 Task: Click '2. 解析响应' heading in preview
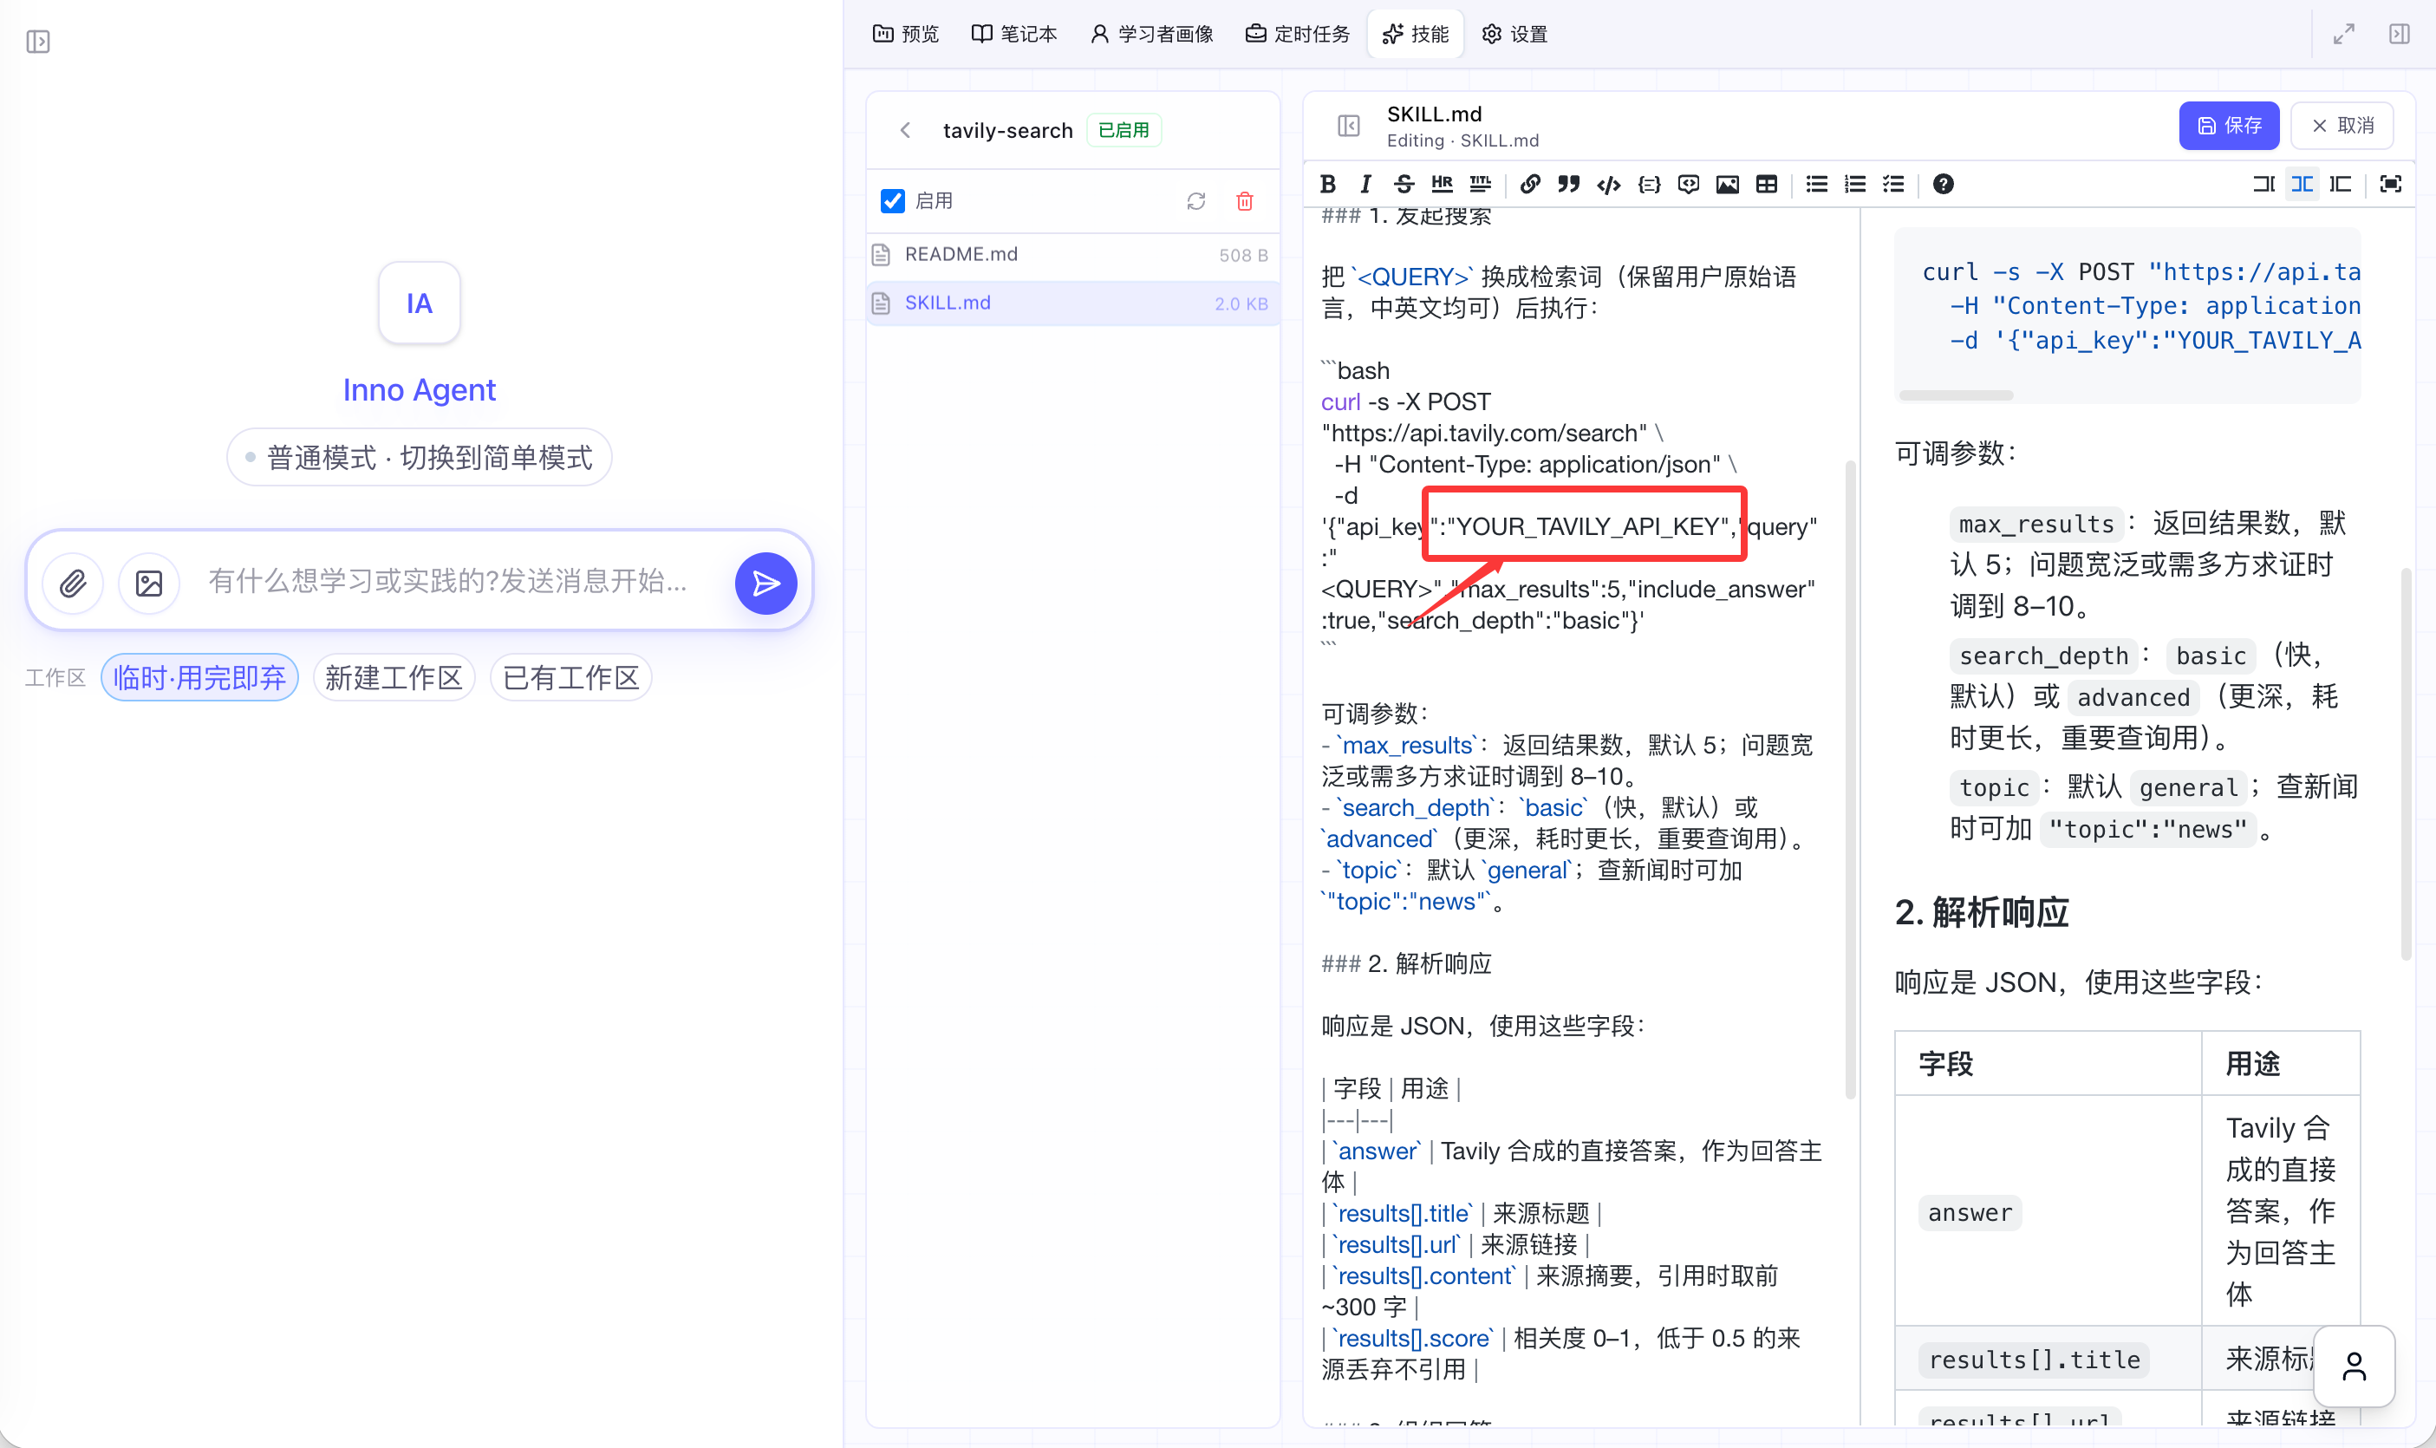tap(1982, 913)
